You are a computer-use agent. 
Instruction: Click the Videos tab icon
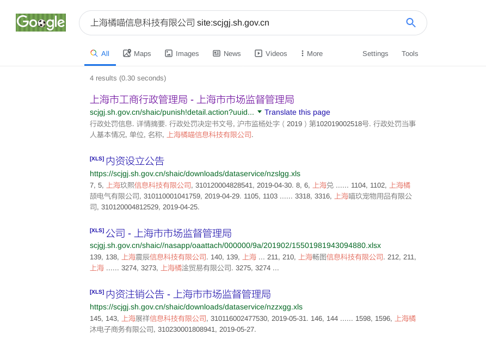pyautogui.click(x=259, y=53)
